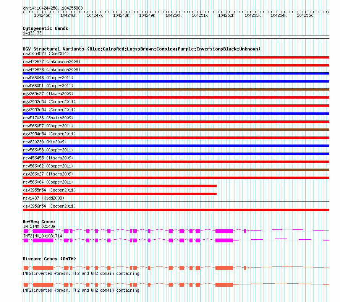Image resolution: width=340 pixels, height=302 pixels.
Task: Click the nsv470677 (Jakobsson2008) label
Action: [52, 62]
